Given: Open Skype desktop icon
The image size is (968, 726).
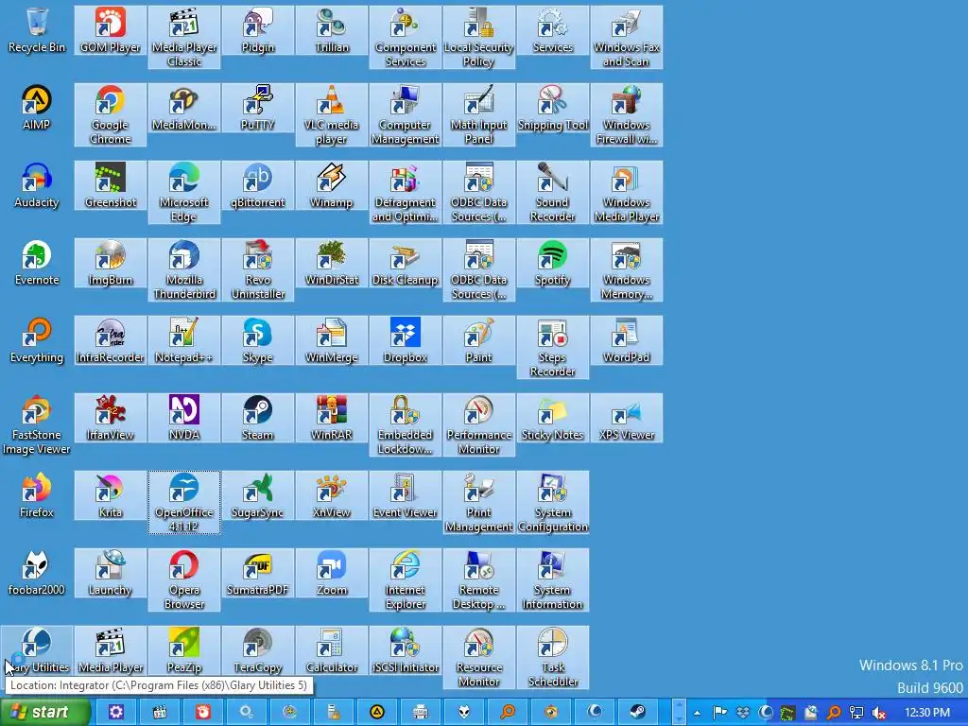Looking at the screenshot, I should pyautogui.click(x=258, y=340).
